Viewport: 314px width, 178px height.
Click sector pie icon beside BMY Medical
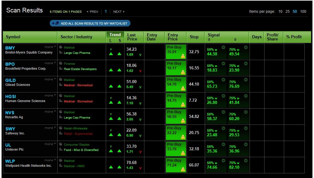coord(61,47)
